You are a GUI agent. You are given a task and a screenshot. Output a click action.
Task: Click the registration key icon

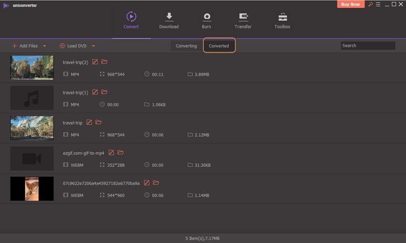coord(370,4)
